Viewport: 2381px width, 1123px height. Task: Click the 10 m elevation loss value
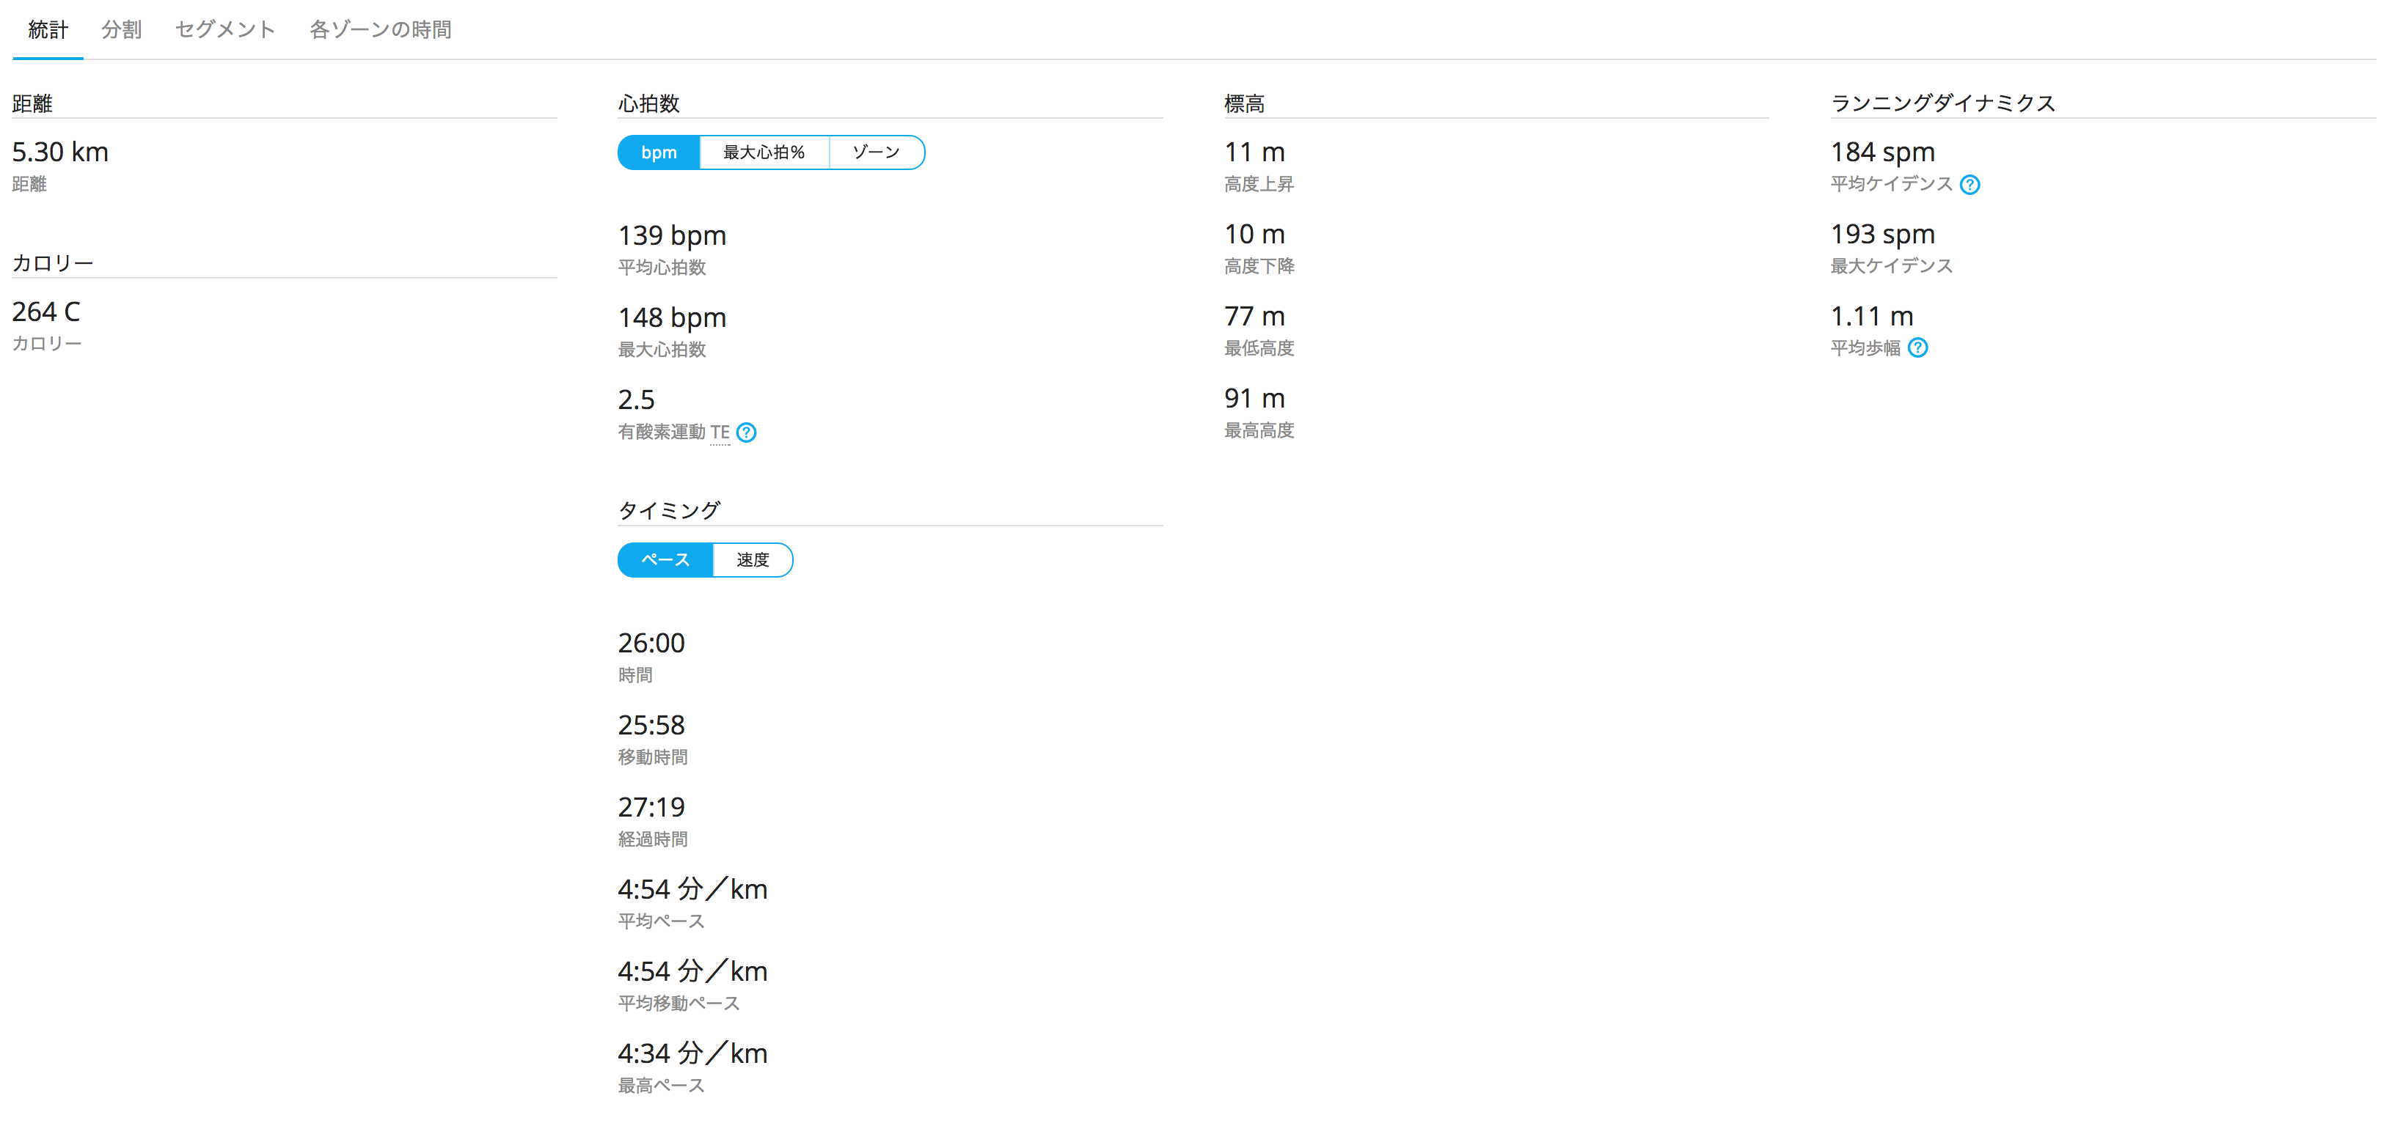(x=1254, y=234)
